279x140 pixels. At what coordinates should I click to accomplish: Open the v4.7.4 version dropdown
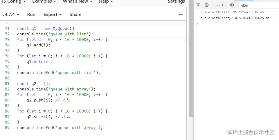pos(10,14)
